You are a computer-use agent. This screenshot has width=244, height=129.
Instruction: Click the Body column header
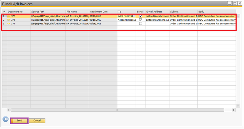(217, 12)
